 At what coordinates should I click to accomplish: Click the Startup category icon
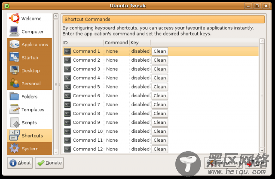click(14, 57)
